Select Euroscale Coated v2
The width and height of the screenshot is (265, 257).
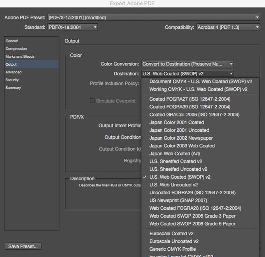click(x=200, y=234)
